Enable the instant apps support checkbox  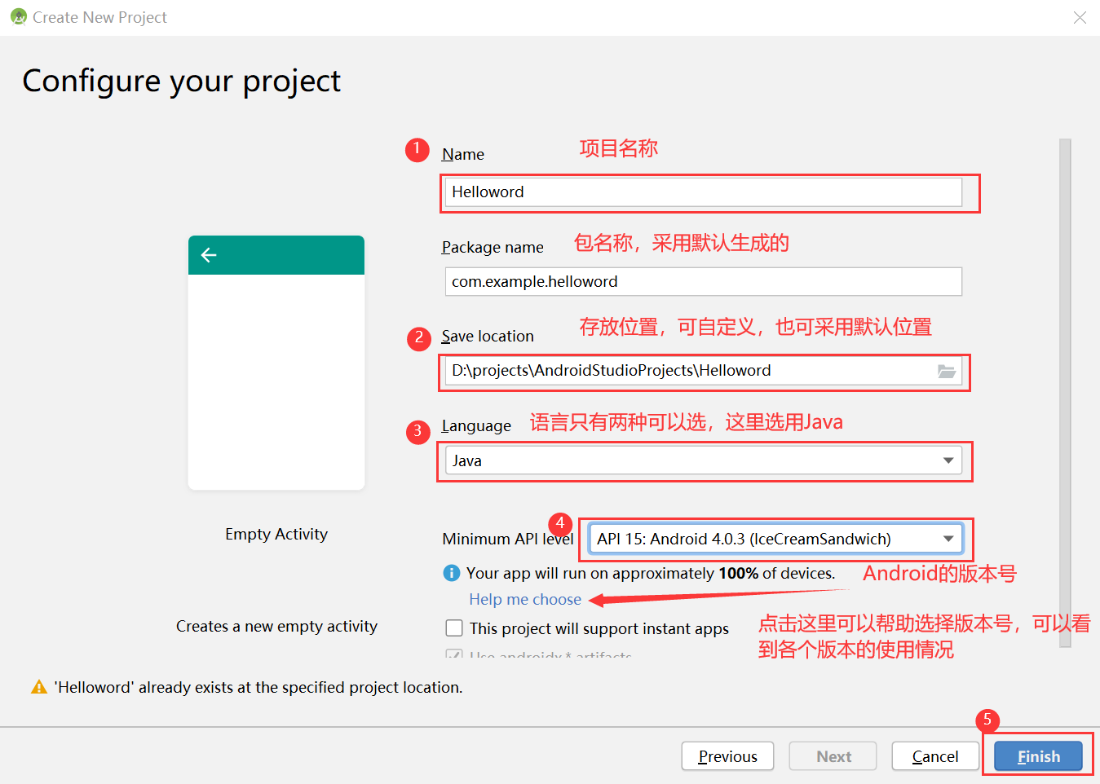pyautogui.click(x=454, y=628)
